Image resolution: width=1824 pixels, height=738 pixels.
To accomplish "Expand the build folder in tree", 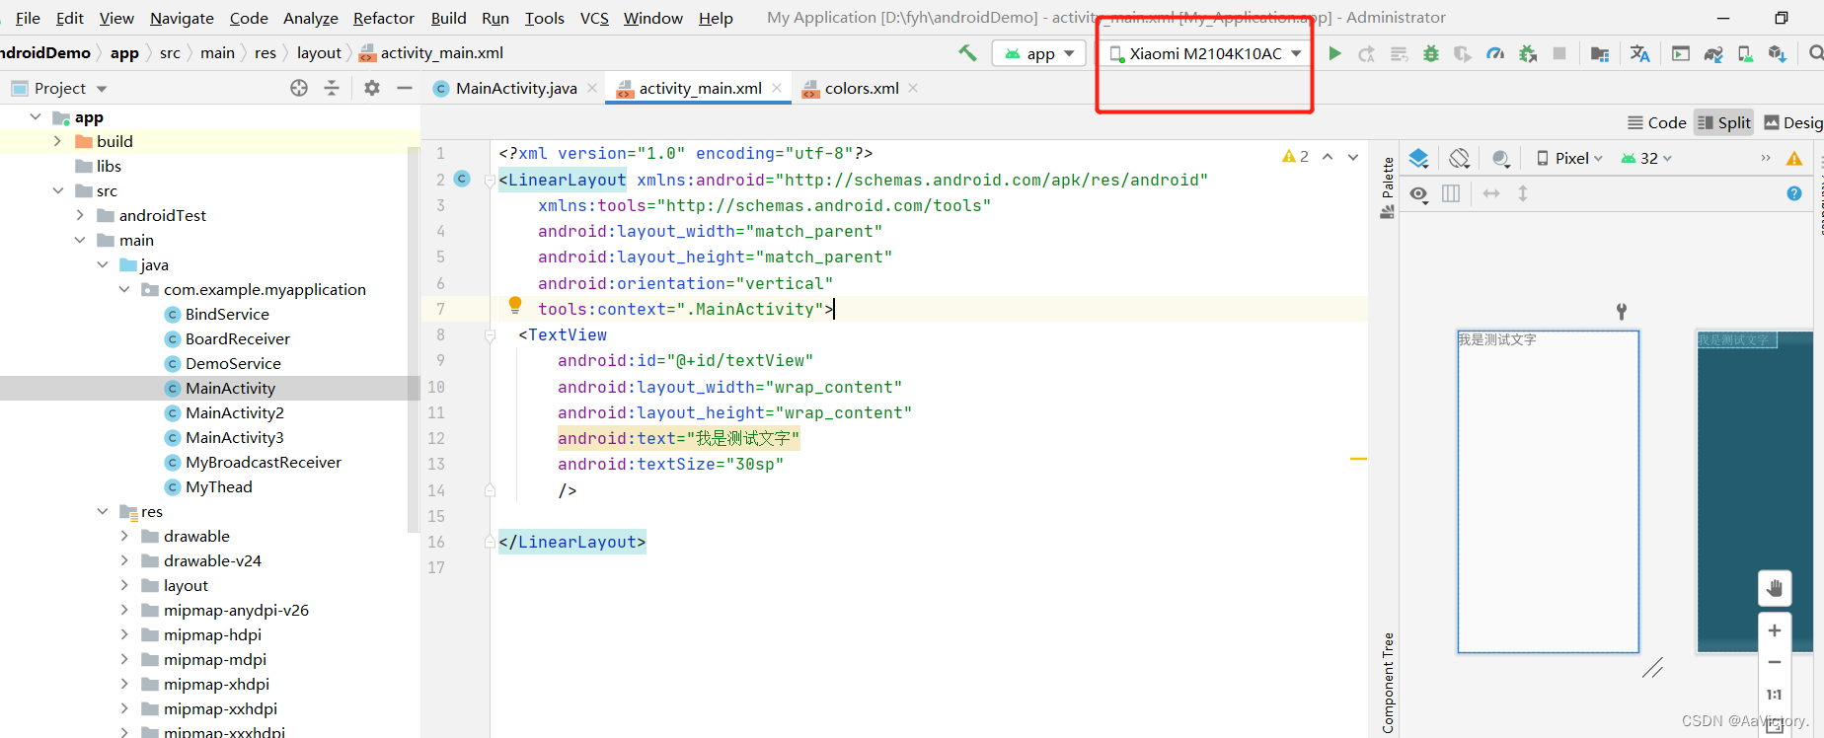I will 57,141.
